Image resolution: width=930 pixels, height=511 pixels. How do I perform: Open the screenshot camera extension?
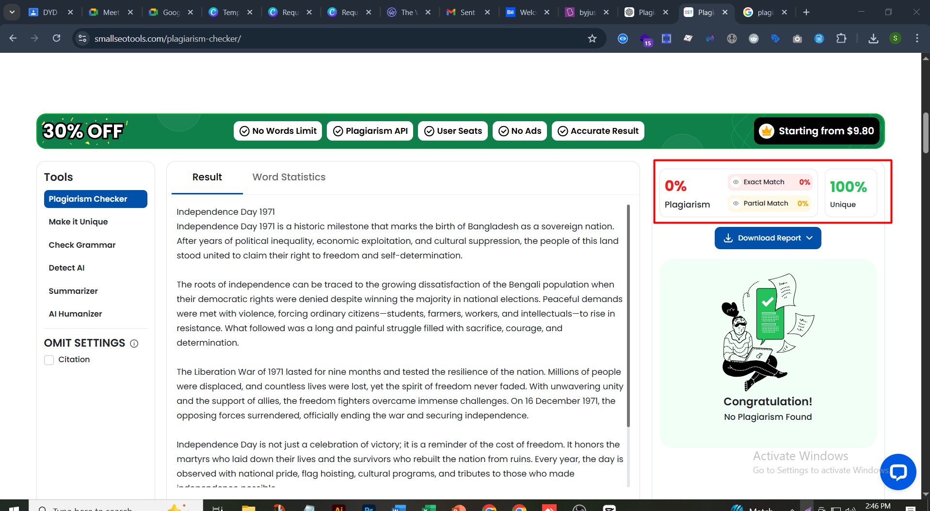797,39
